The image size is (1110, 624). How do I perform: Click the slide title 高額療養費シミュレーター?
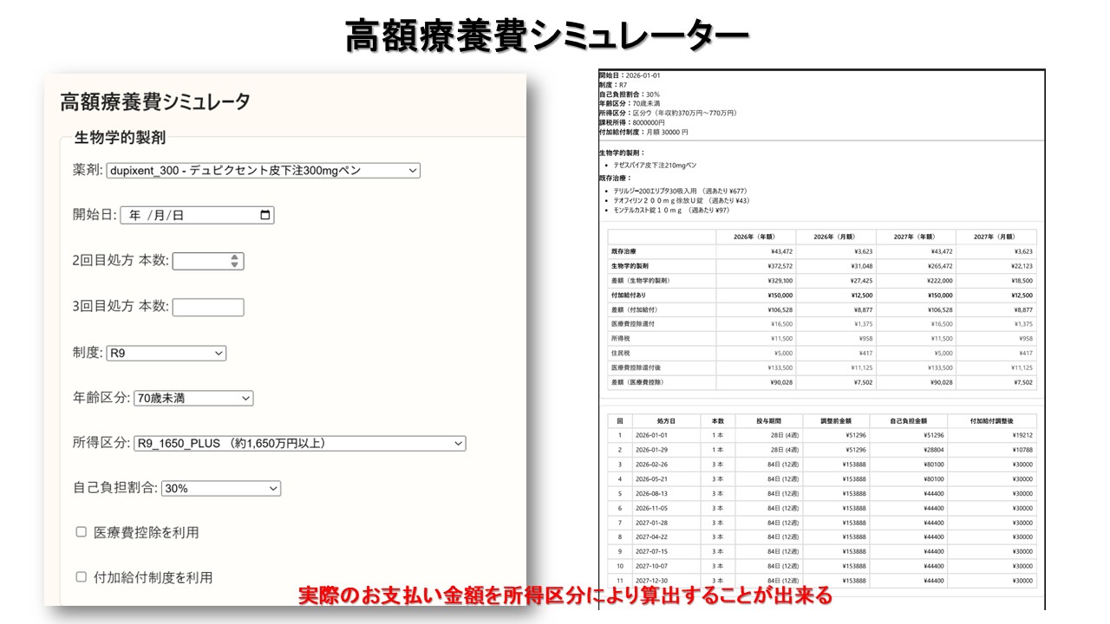click(x=546, y=35)
